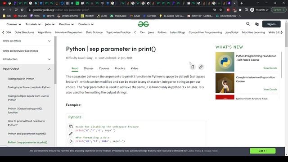Click the browser Update button
The width and height of the screenshot is (288, 162).
coord(279,10)
